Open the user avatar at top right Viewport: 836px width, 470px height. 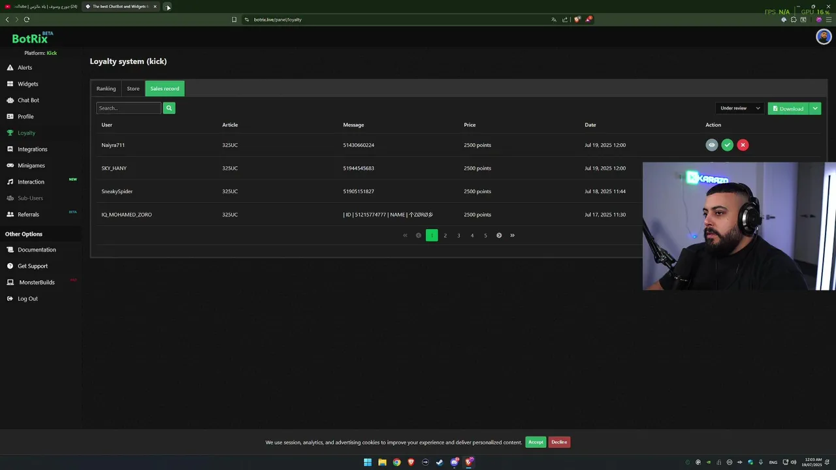pyautogui.click(x=823, y=37)
